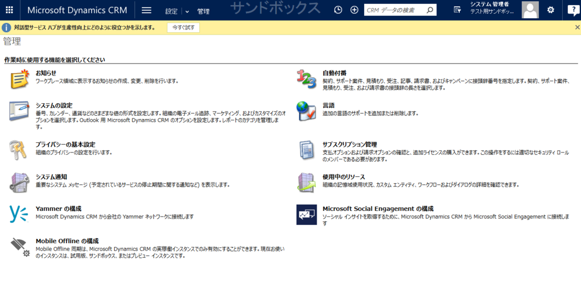Select the 設定 navigation item

click(171, 11)
